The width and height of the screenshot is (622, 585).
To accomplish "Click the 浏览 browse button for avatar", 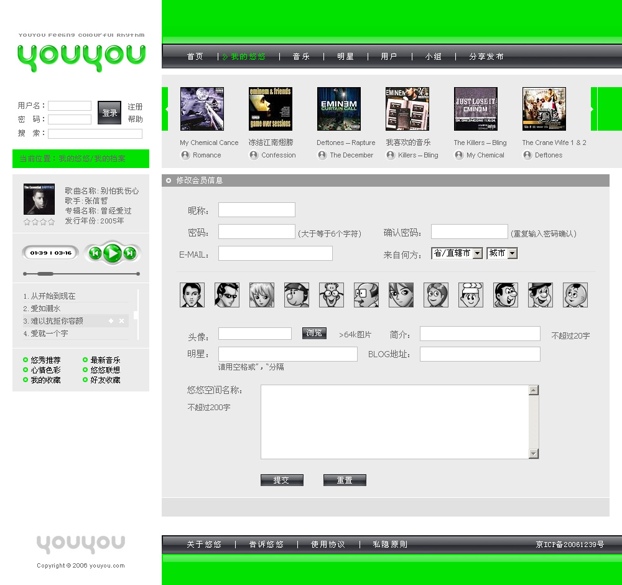I will click(x=314, y=334).
